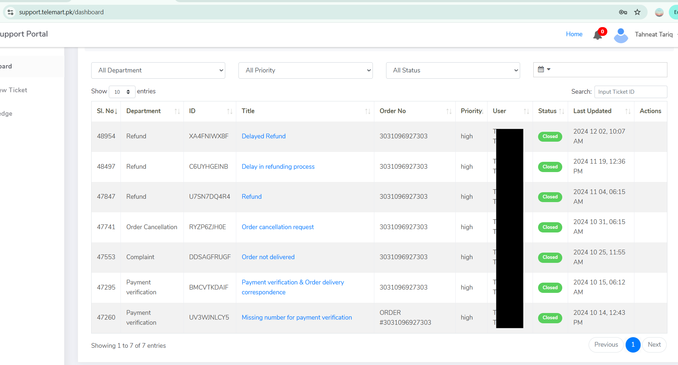Click Closed badge for ticket 47260

pyautogui.click(x=550, y=318)
